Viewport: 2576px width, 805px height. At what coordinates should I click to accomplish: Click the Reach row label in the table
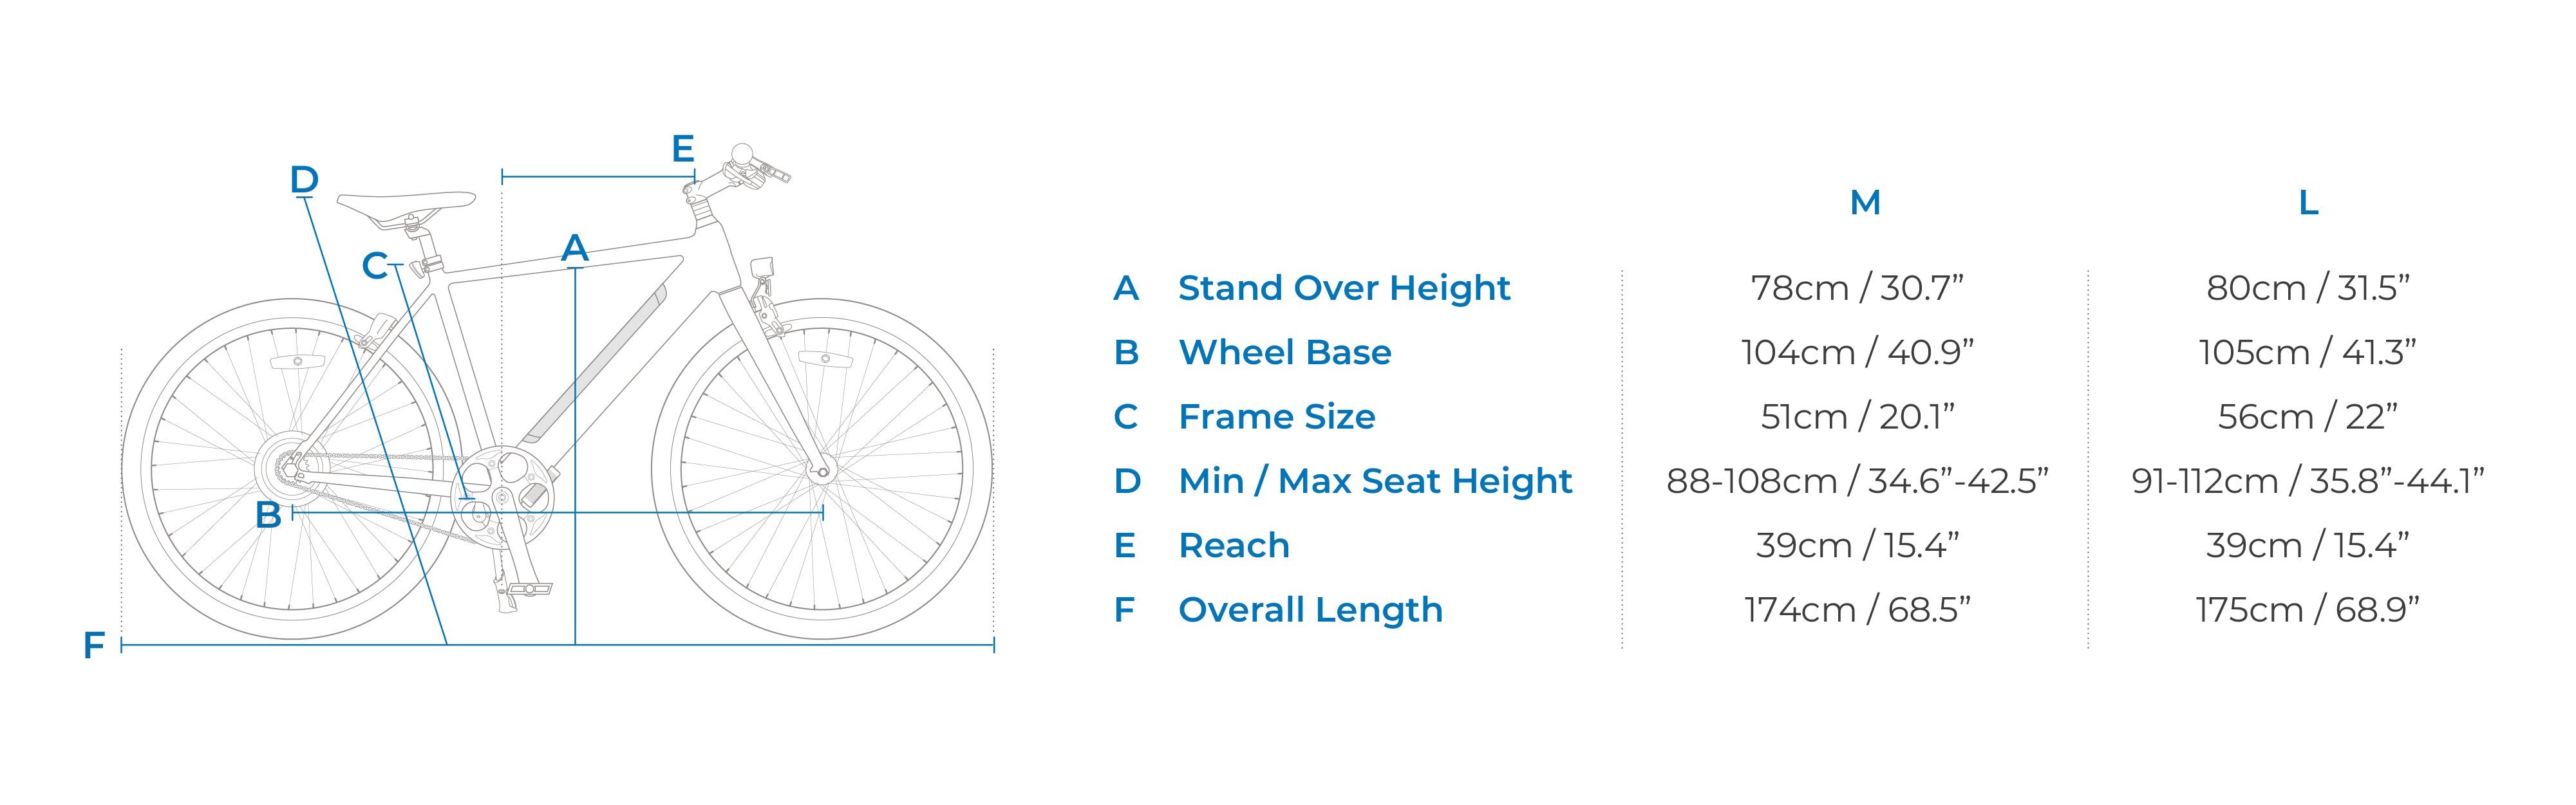click(1234, 545)
